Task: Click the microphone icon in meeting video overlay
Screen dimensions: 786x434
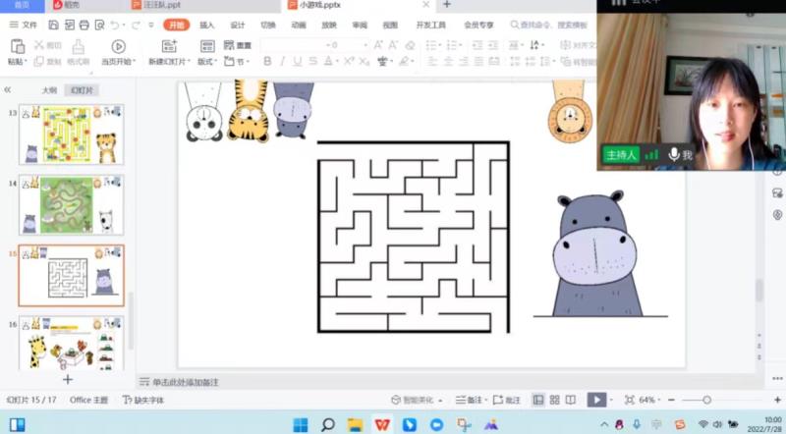Action: (x=674, y=154)
